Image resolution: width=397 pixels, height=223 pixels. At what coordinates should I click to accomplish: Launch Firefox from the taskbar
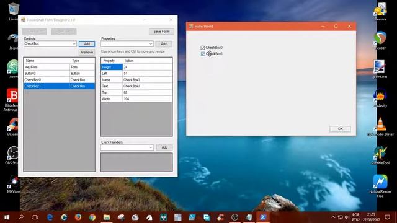click(x=78, y=217)
